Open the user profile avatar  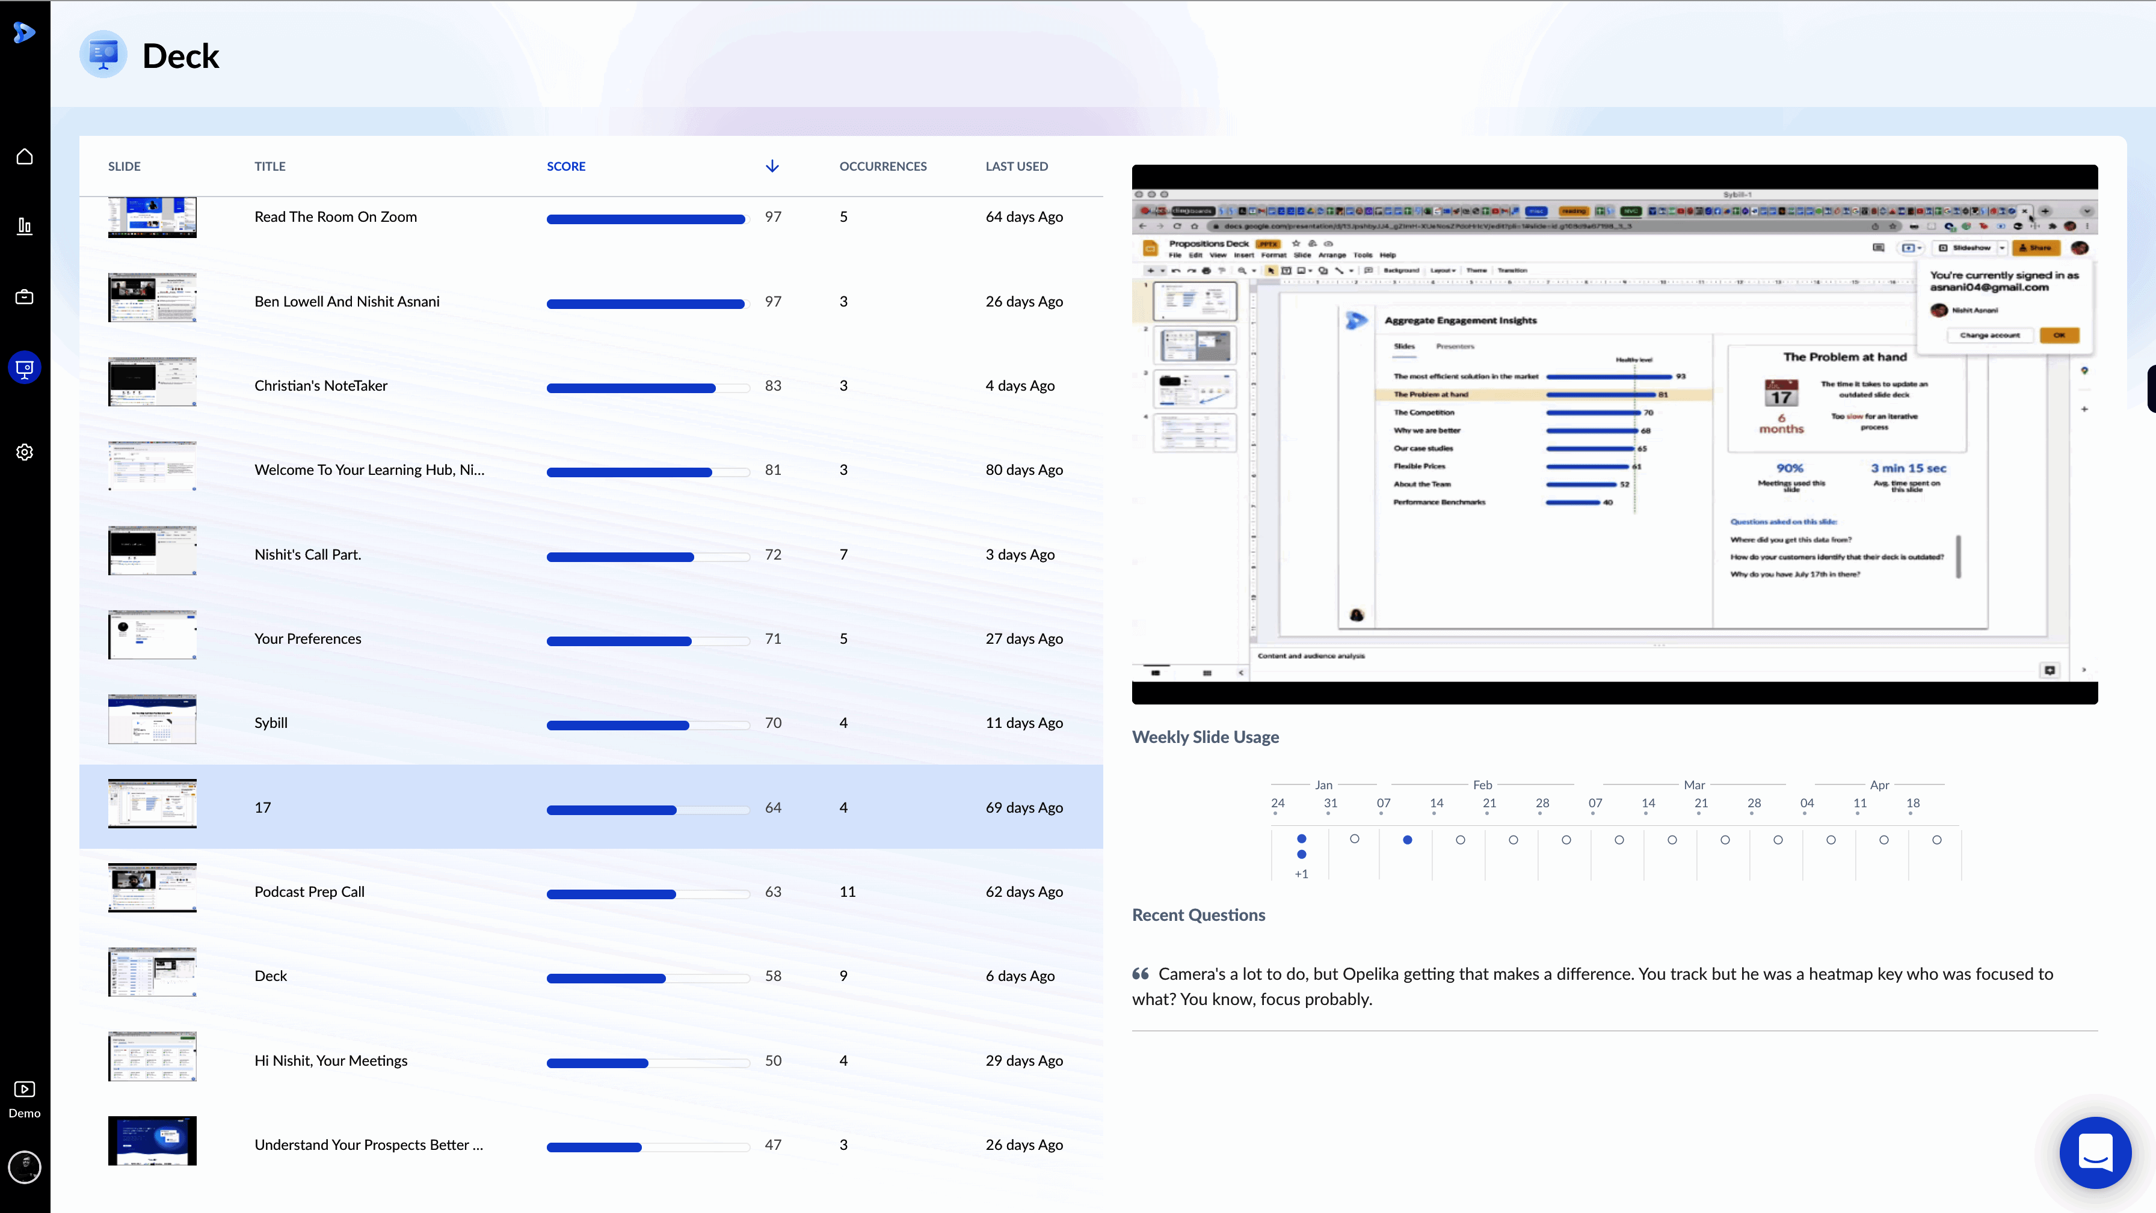pyautogui.click(x=24, y=1166)
